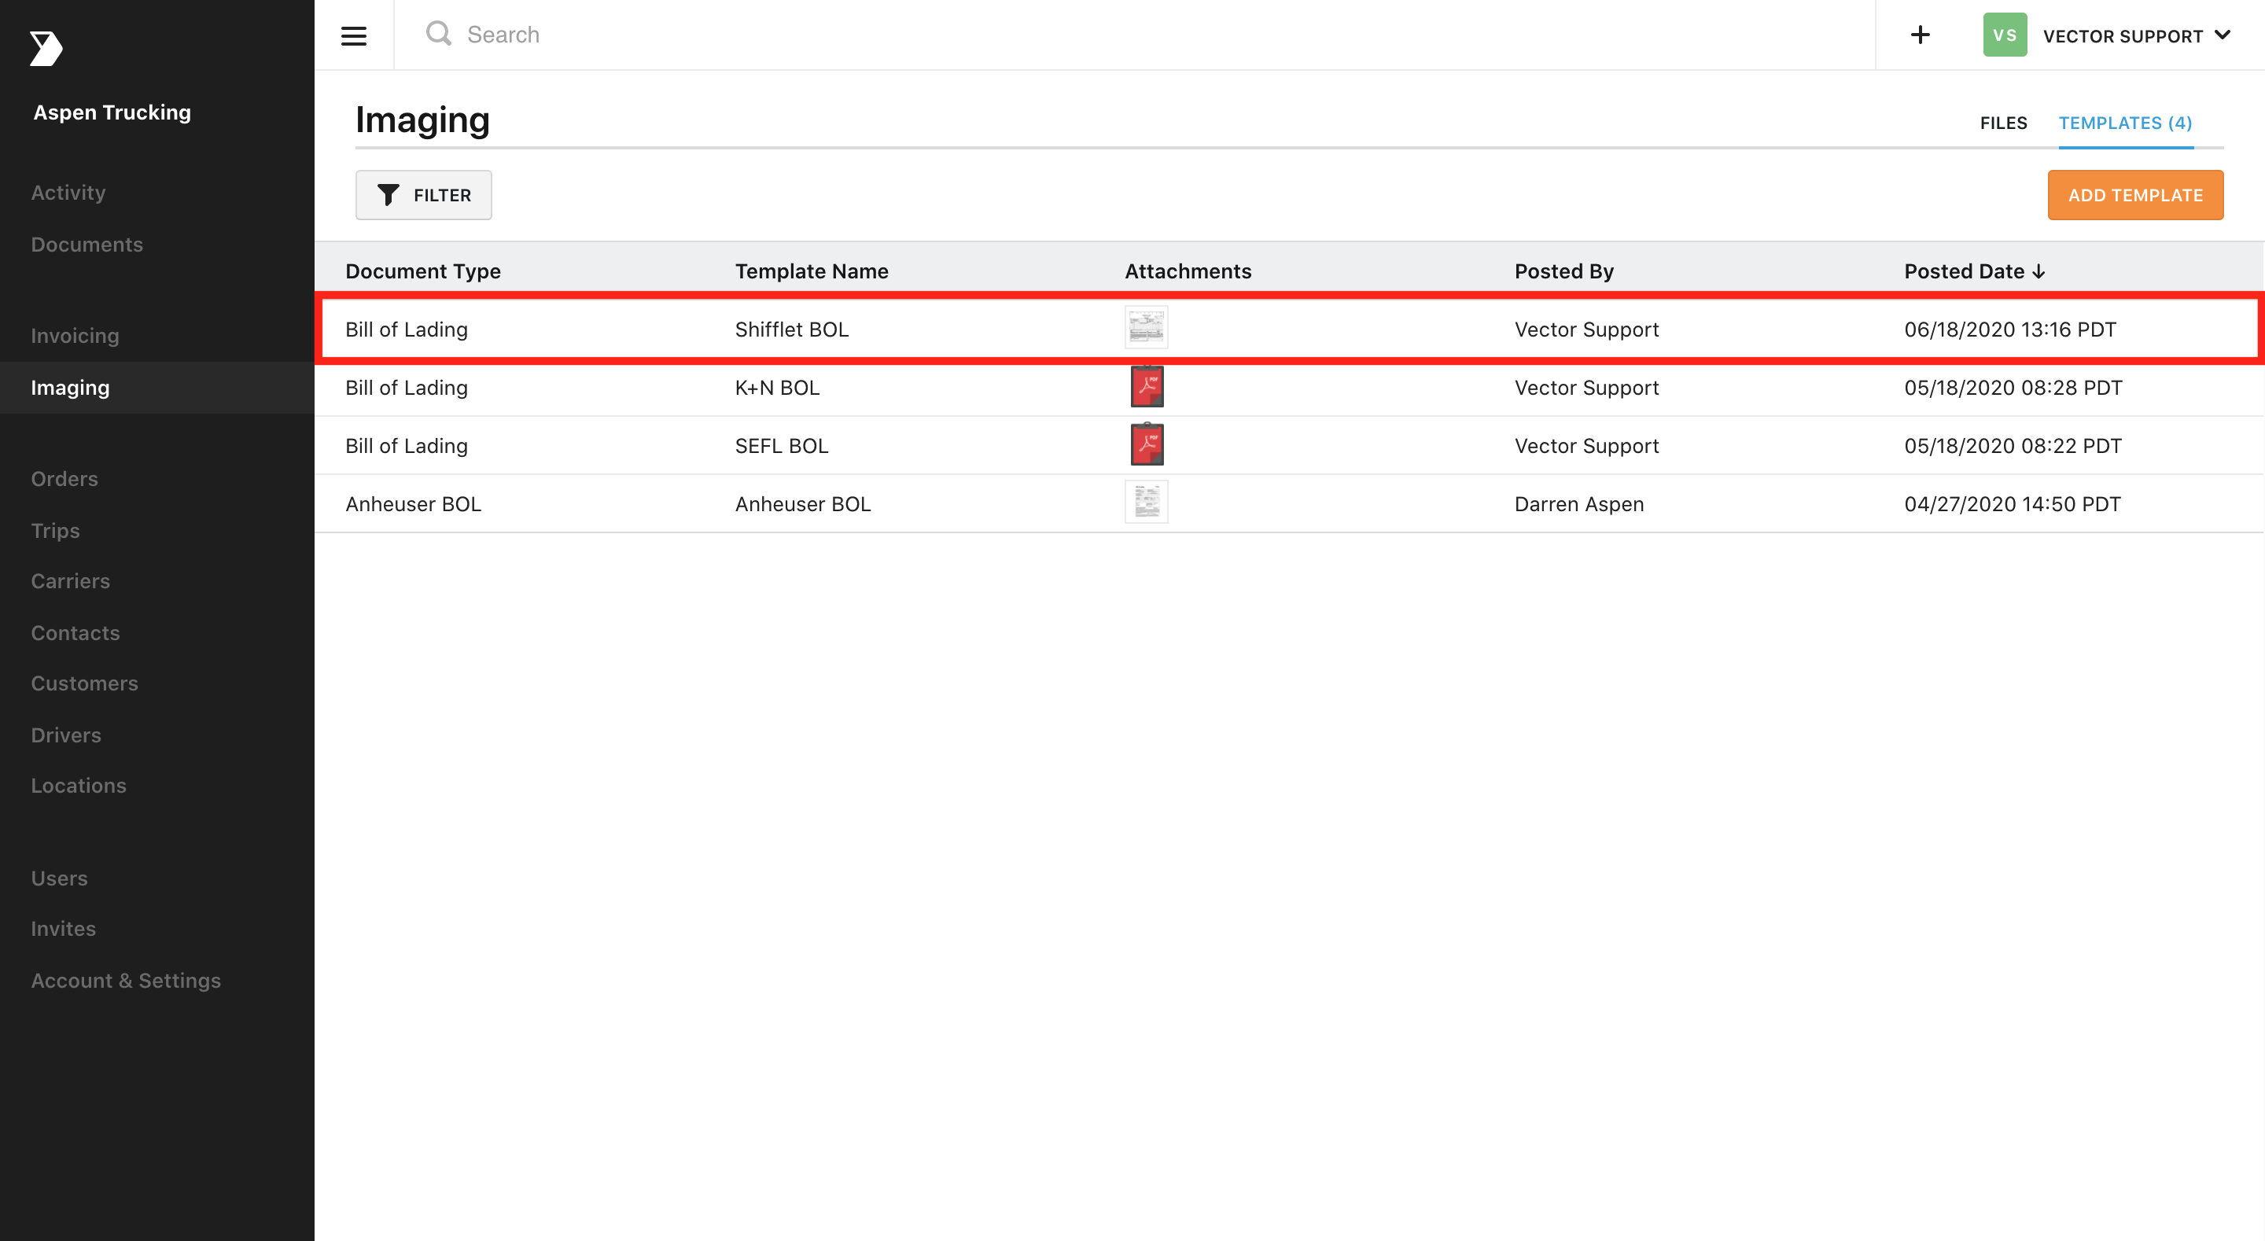Click the plus add icon
Image resolution: width=2265 pixels, height=1241 pixels.
coord(1921,35)
